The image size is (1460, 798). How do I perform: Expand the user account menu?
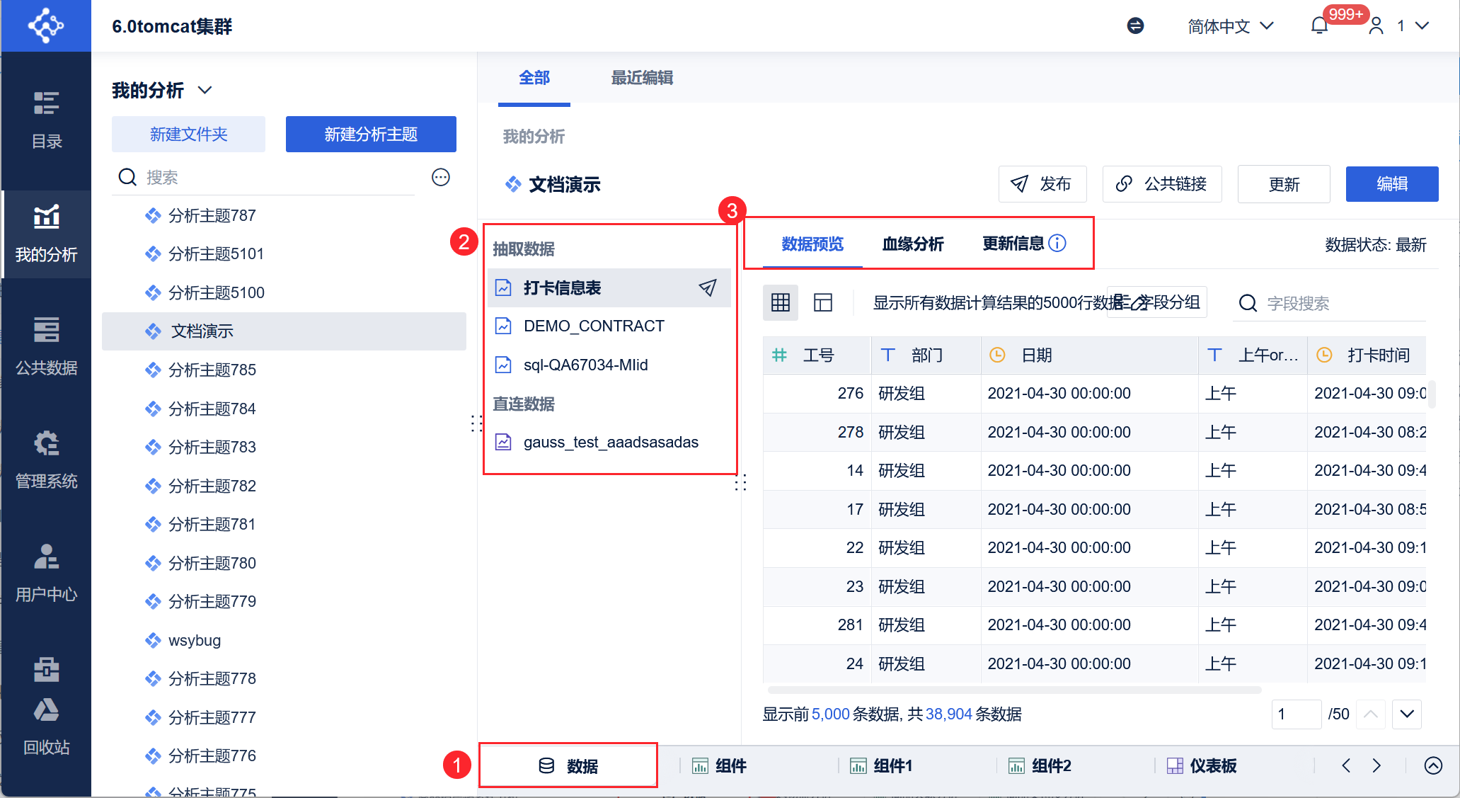1422,26
